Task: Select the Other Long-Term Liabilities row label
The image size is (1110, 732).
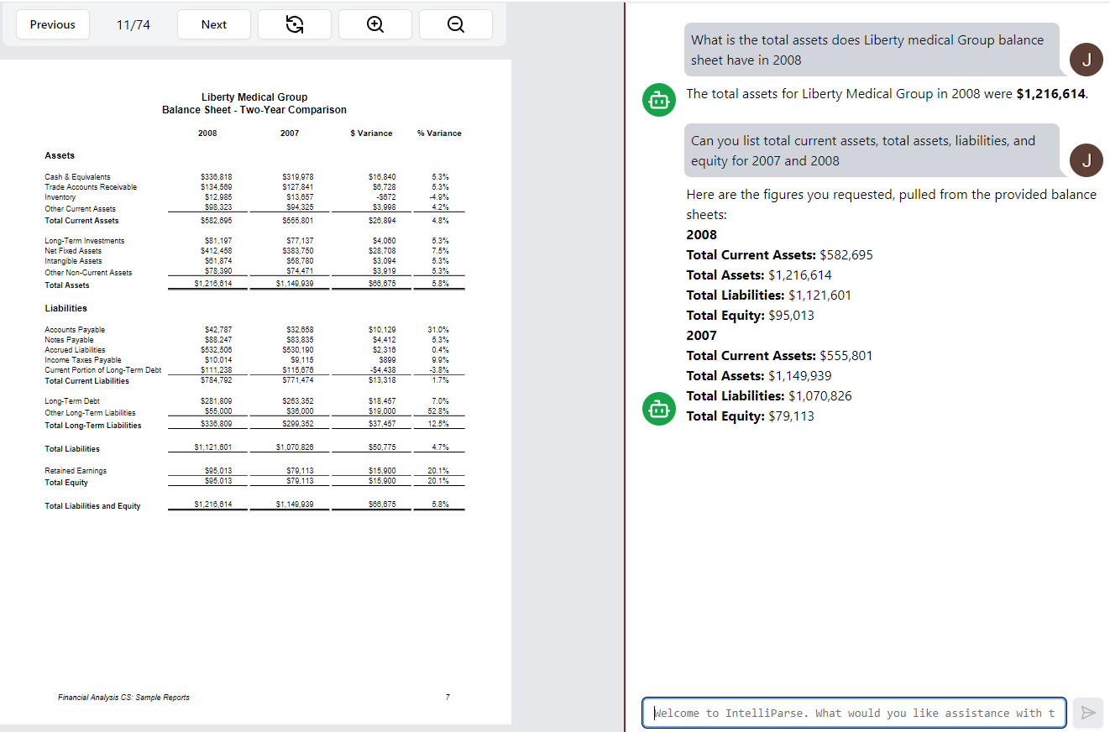Action: tap(90, 412)
